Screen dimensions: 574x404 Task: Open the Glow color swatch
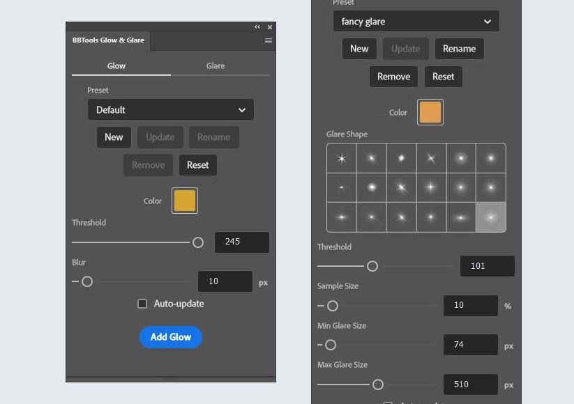click(185, 201)
